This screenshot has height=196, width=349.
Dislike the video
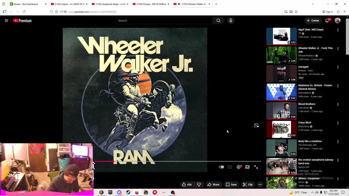(x=199, y=185)
